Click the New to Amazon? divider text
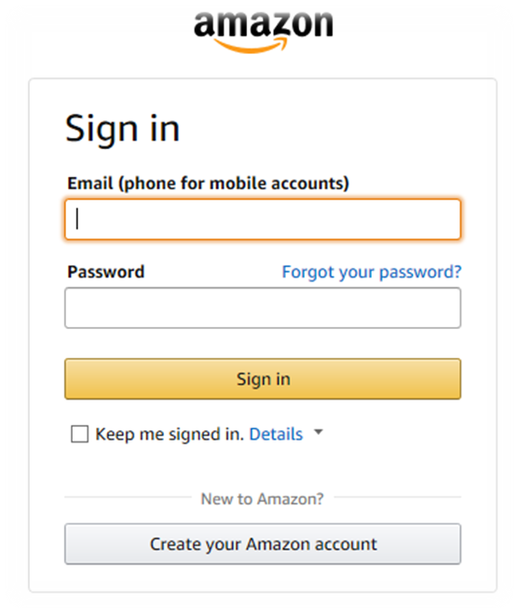The height and width of the screenshot is (613, 518). [263, 498]
